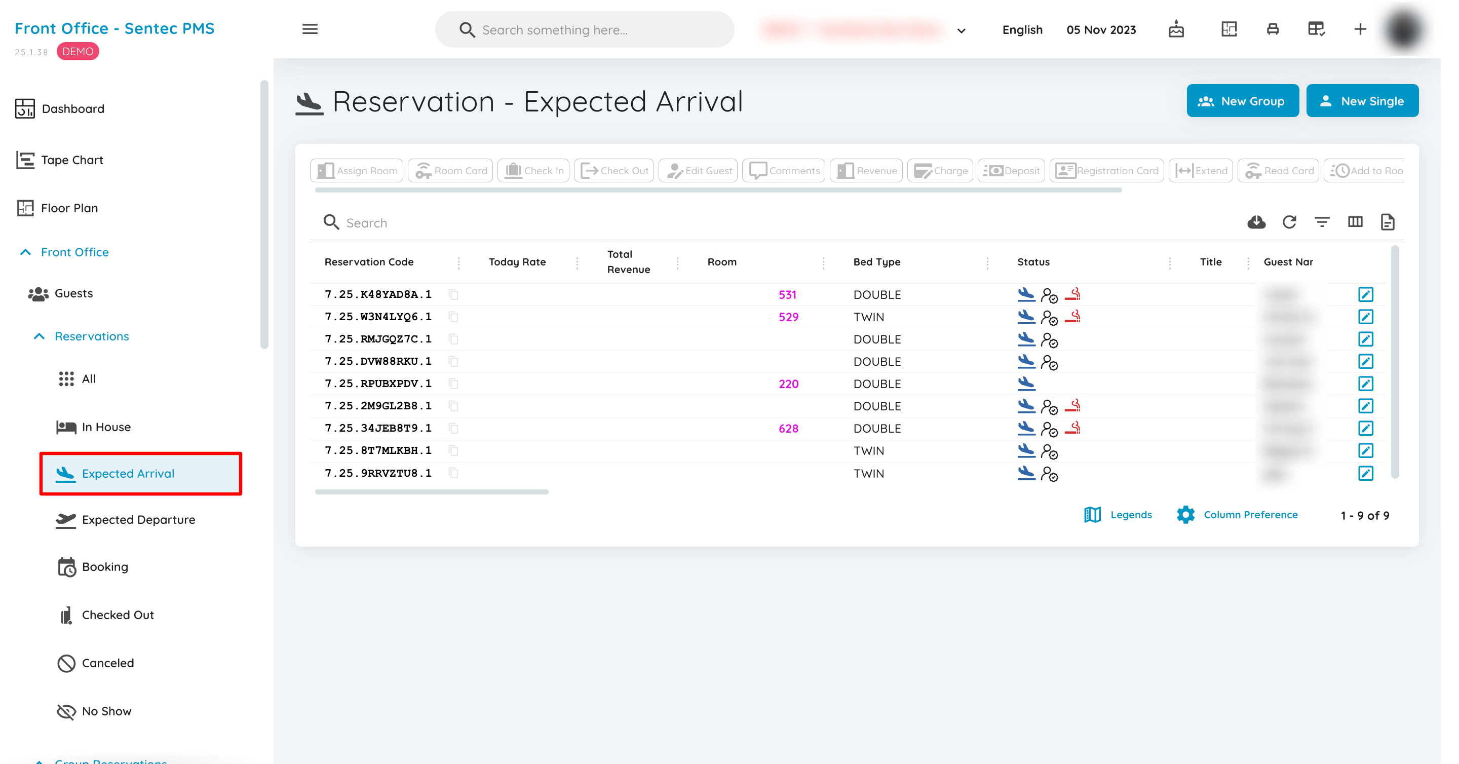The image size is (1459, 764).
Task: Open the property selector dropdown arrow
Action: coord(961,30)
